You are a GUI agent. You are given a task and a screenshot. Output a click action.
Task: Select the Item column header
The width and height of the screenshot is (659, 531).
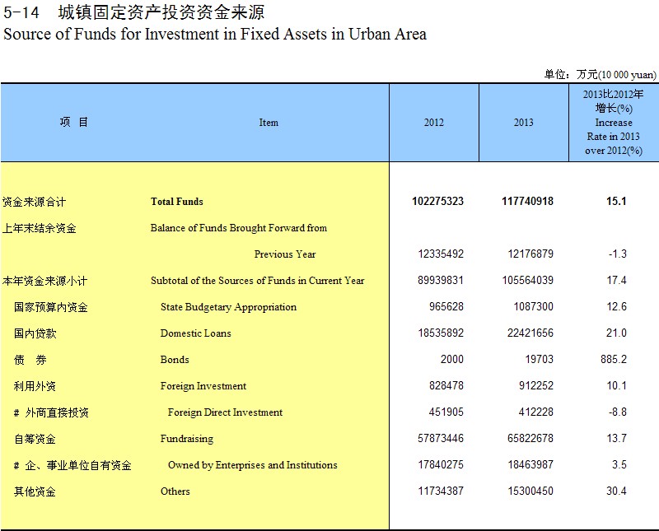click(x=269, y=123)
